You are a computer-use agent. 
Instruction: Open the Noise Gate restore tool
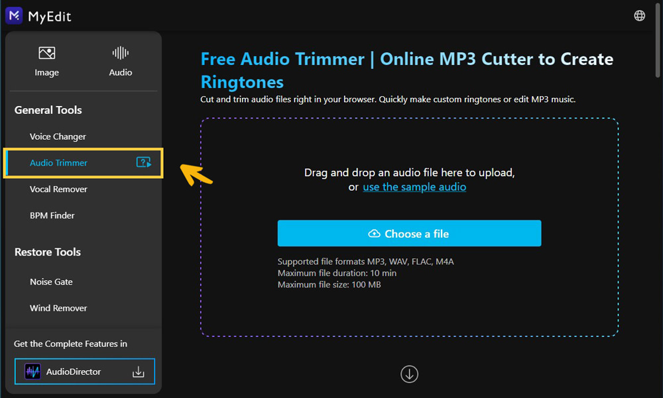(x=50, y=281)
